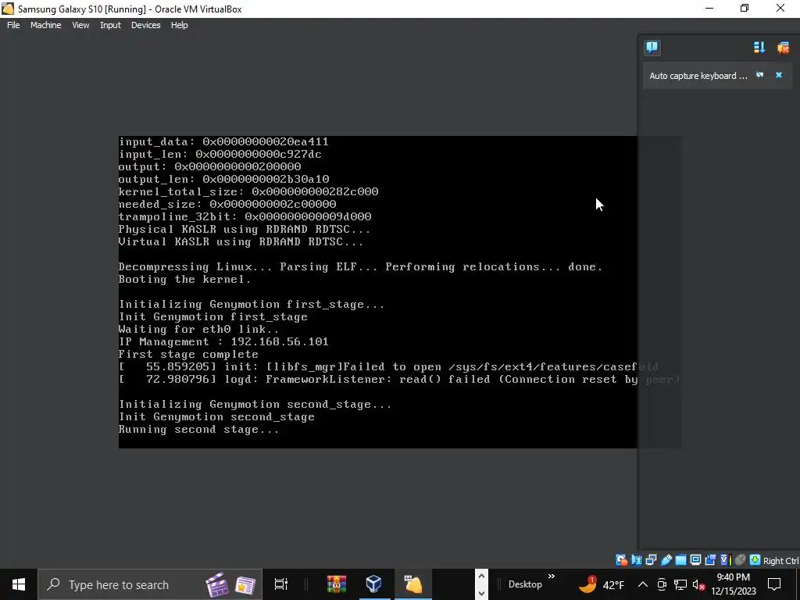Screen dimensions: 800x600
Task: Click the Auto capture keyboard notification text
Action: coord(698,76)
